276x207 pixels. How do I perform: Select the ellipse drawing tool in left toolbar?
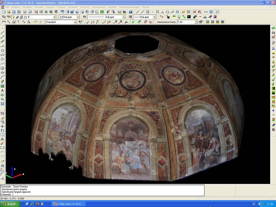tap(2, 73)
